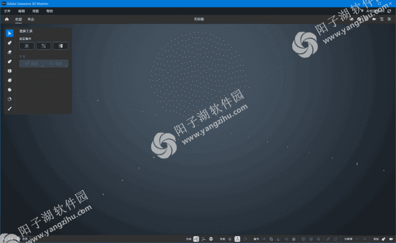
Task: Click the document title in the top bar
Action: point(199,19)
